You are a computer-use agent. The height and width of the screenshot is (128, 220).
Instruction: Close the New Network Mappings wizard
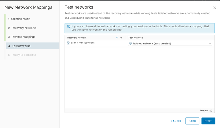[215, 8]
